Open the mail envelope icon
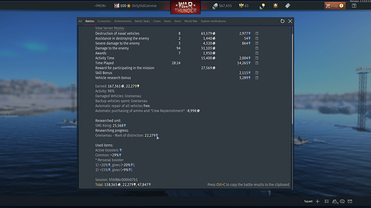The image size is (371, 208). pos(350,201)
